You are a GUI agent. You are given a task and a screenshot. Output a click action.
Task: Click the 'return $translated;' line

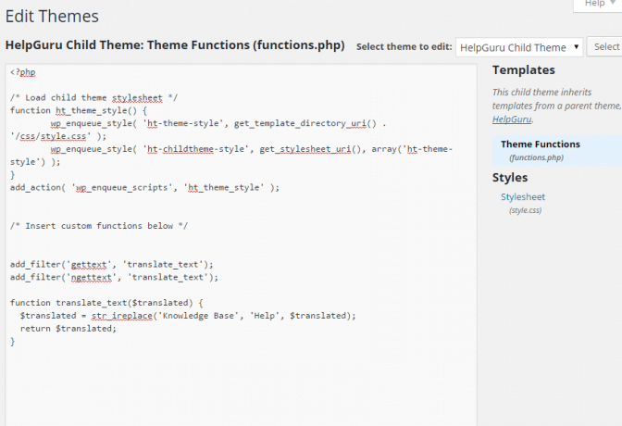click(x=68, y=329)
